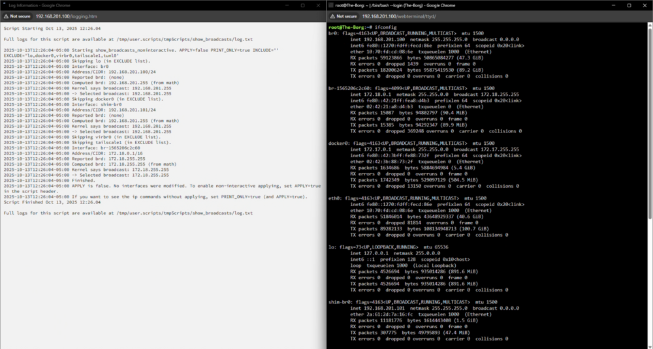Click 'shim-br0: flags=4163' terminal header
Viewport: 653px width, 349px height.
click(x=411, y=302)
